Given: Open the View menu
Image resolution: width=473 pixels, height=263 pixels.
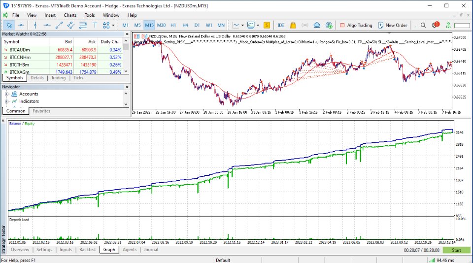Looking at the screenshot, I should coord(32,15).
